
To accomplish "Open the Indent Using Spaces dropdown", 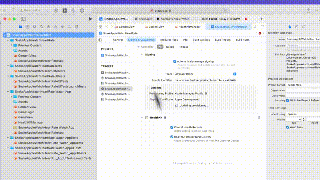I will point(303,114).
